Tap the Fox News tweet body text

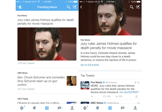[115, 89]
